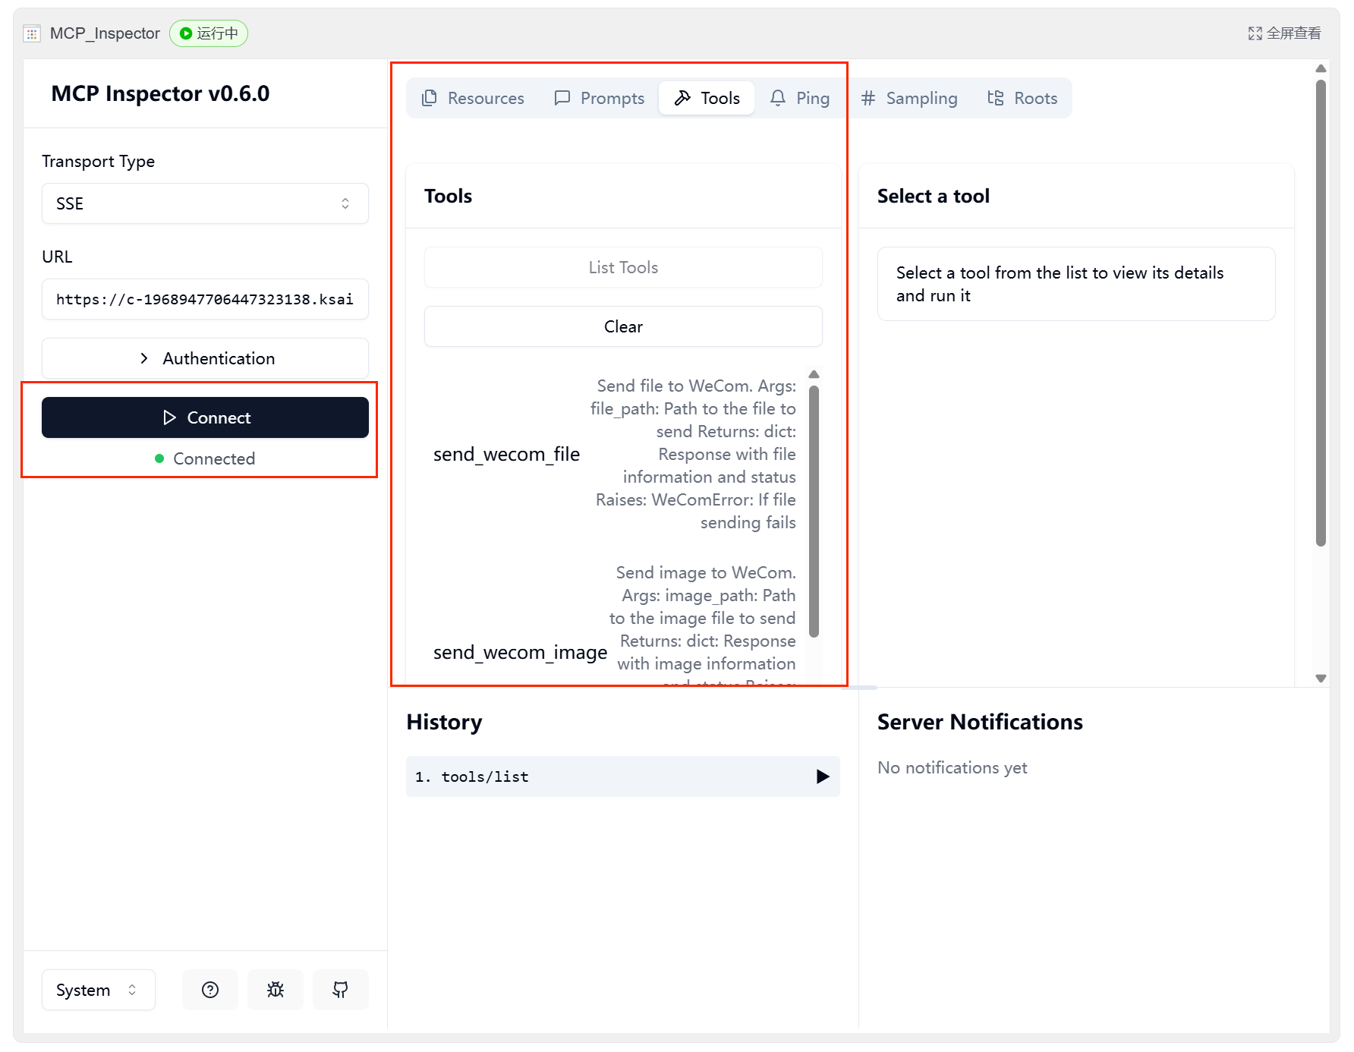Click the List Tools button
The image size is (1354, 1052).
(623, 267)
